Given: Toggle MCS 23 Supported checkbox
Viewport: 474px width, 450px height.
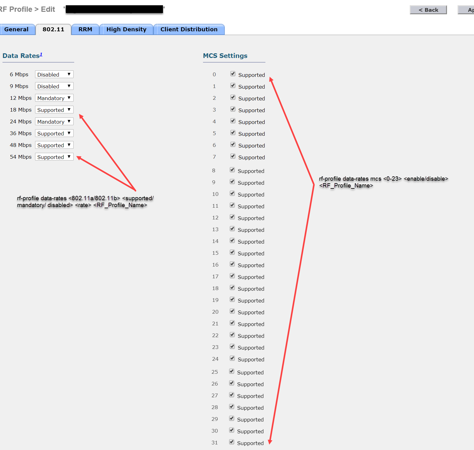Looking at the screenshot, I should point(232,346).
